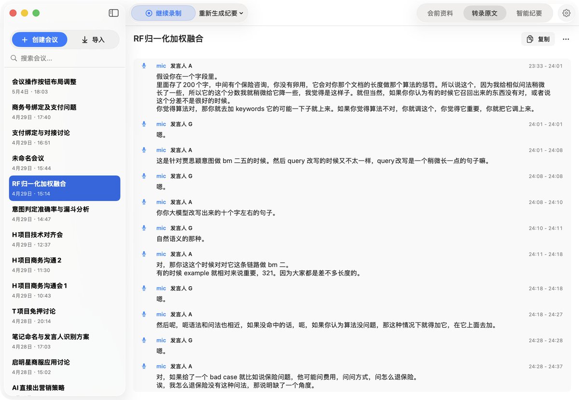Click mic icon of segment 24:08 - 24:10

pos(144,202)
